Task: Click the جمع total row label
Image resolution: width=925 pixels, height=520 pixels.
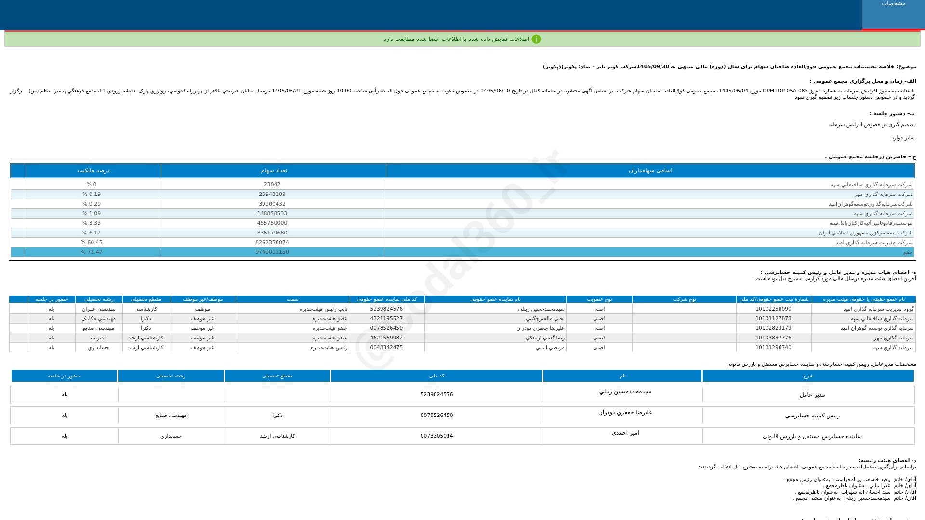Action: [x=907, y=252]
